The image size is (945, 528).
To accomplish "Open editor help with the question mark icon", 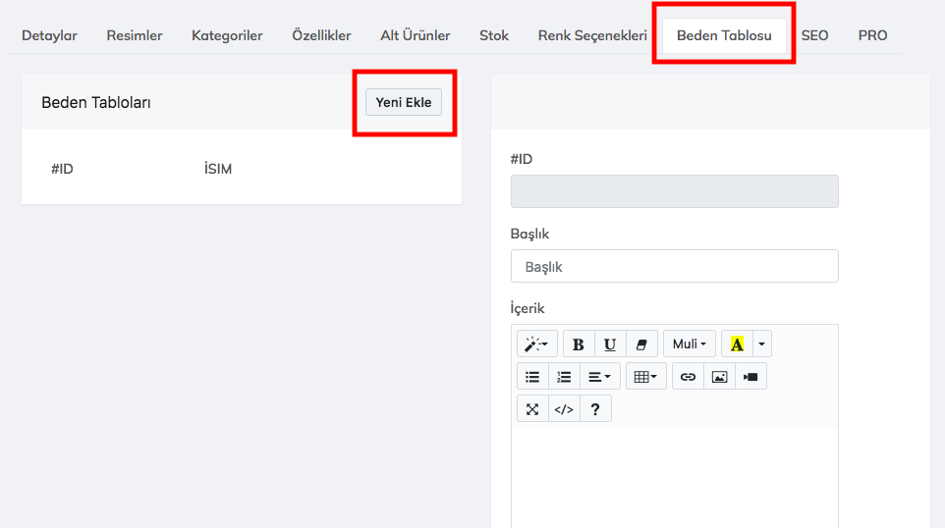I will click(595, 409).
